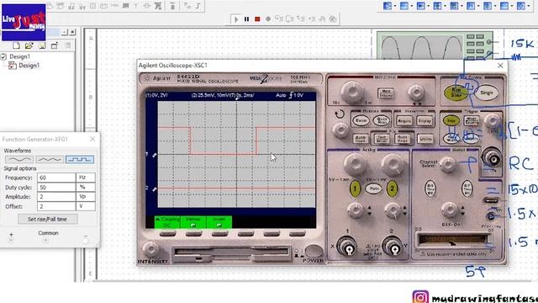Close the Function Generator-XFG1 window

tap(92, 139)
